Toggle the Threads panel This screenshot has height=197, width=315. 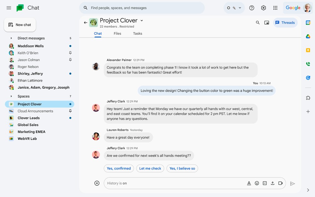[x=285, y=23]
